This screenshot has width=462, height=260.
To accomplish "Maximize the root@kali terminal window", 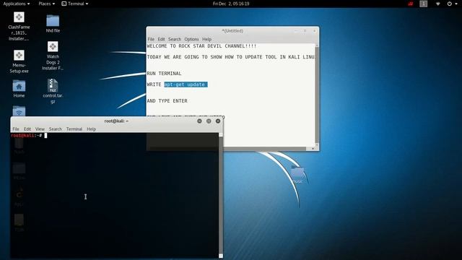I will (x=209, y=121).
